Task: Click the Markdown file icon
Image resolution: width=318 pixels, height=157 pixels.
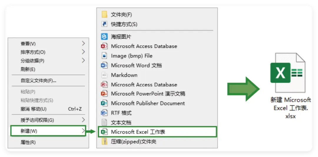Action: click(x=104, y=75)
